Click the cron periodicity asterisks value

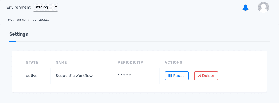[x=124, y=75]
